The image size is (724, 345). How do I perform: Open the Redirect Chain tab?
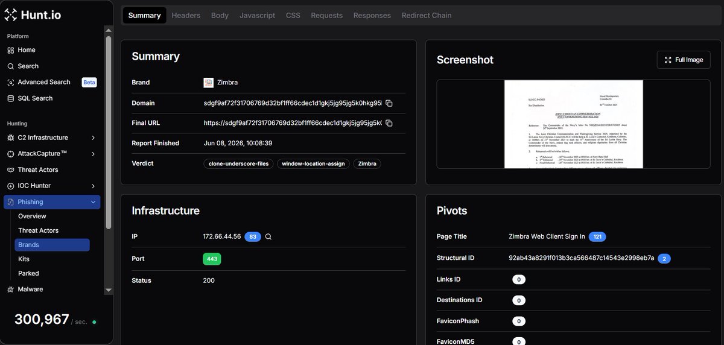(x=427, y=15)
